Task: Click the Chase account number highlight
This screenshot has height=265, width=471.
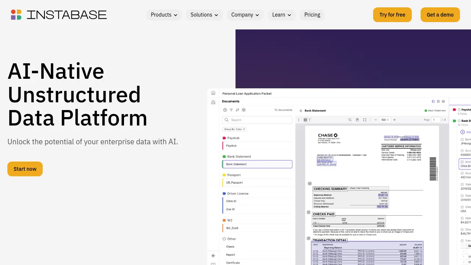Action: [x=410, y=140]
